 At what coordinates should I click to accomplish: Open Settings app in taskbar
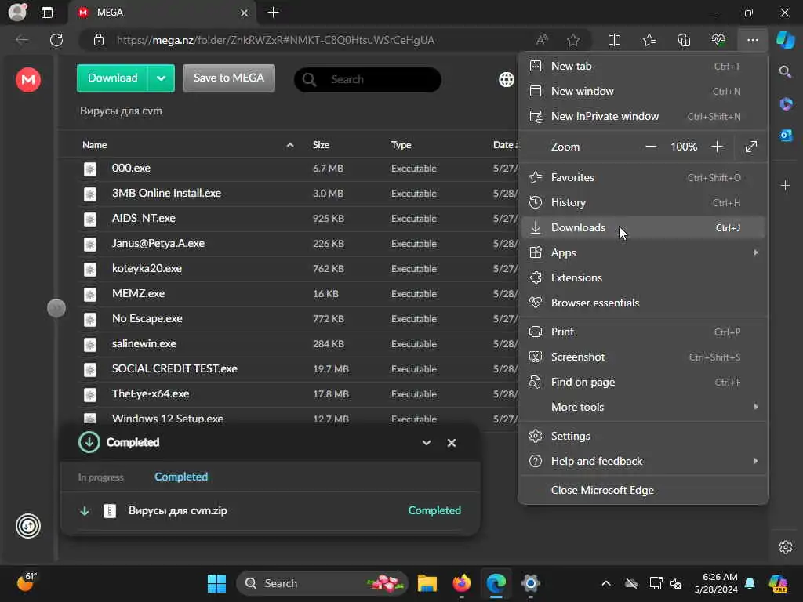531,583
